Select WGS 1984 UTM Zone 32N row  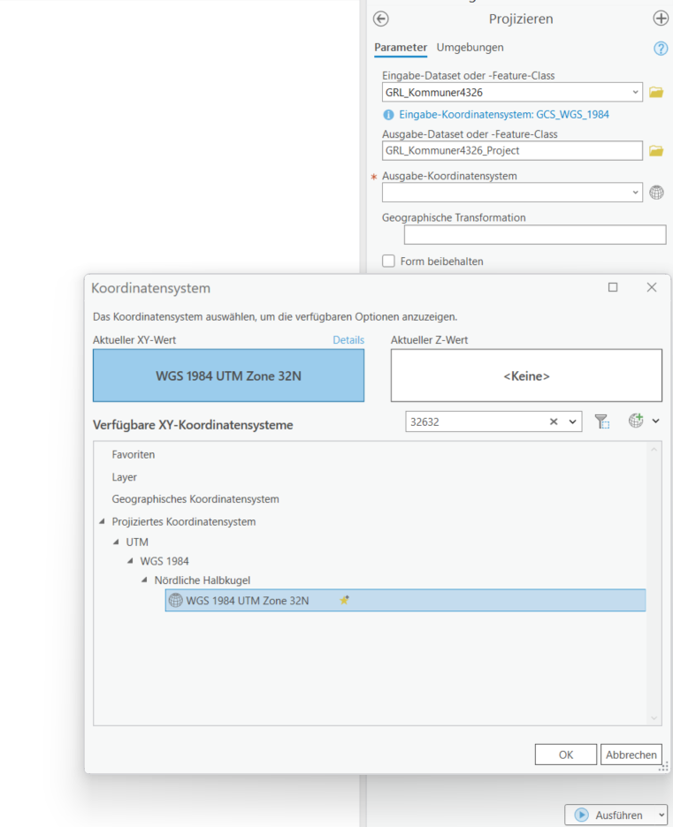pyautogui.click(x=405, y=600)
